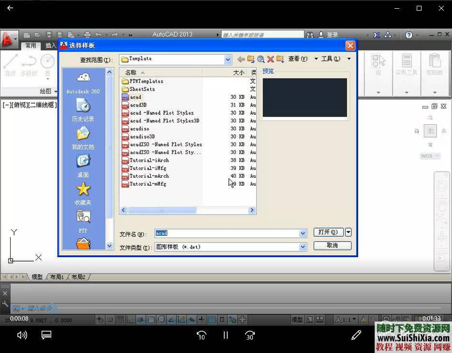The image size is (452, 353).
Task: Click the back arrow in the template dialog
Action: pos(241,59)
